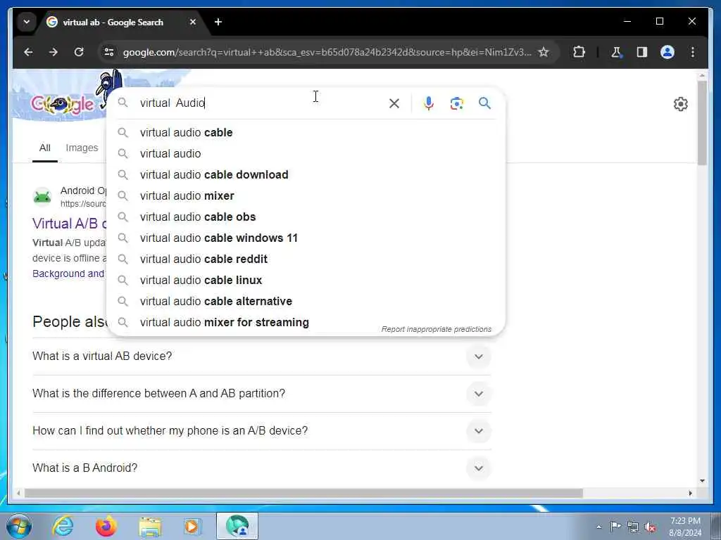
Task: Switch to the All results tab
Action: (44, 148)
